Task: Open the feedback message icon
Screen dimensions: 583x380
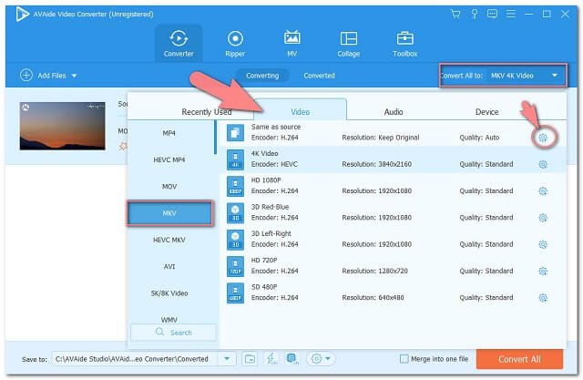Action: (x=492, y=15)
